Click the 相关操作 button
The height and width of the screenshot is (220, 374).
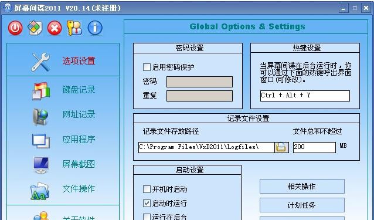click(x=302, y=187)
